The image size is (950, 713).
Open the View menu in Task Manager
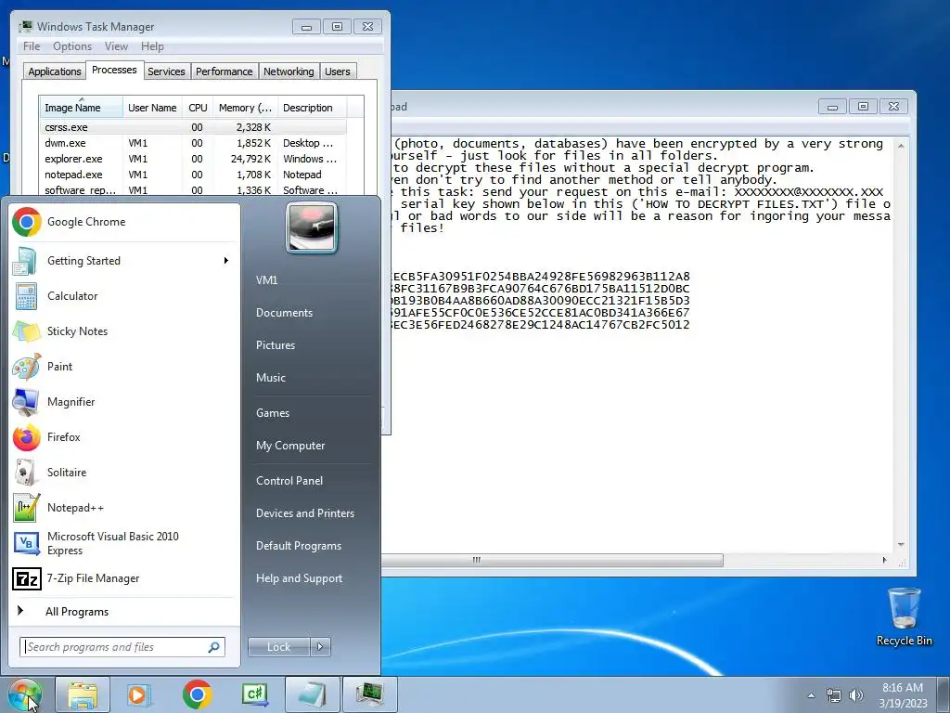click(x=116, y=46)
